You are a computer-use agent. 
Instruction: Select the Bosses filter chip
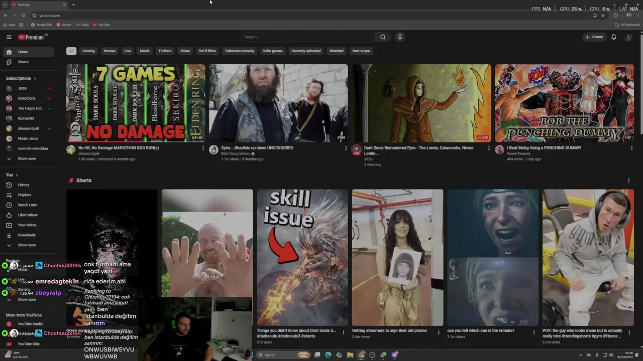(x=110, y=51)
